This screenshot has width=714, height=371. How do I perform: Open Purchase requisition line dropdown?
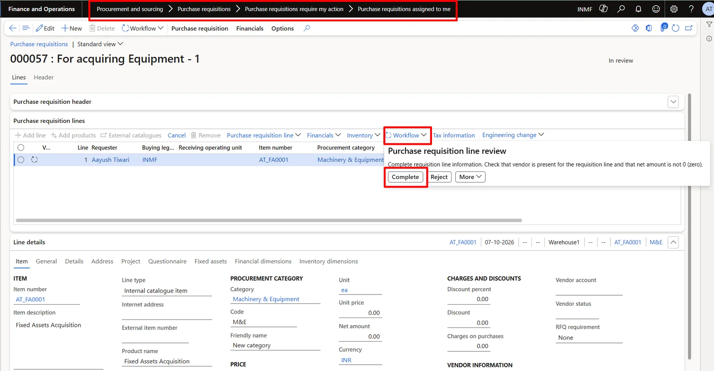[x=264, y=135]
